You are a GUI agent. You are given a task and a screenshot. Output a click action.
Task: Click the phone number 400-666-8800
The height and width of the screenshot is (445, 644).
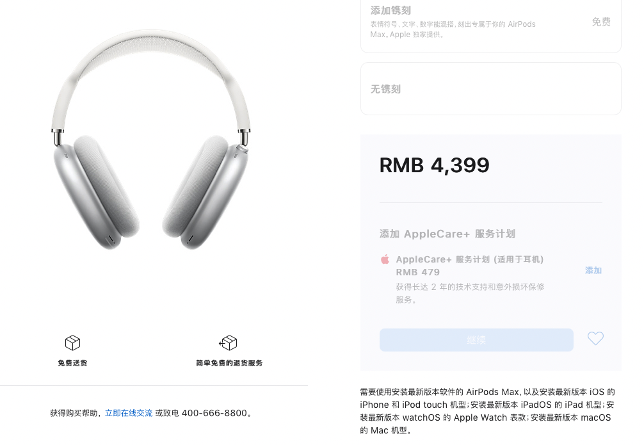(x=214, y=413)
